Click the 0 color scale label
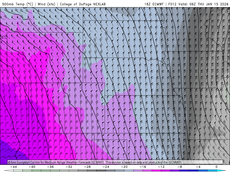This screenshot has height=172, width=230. point(216,167)
